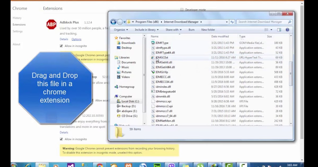Open the Organize dropdown menu
This screenshot has height=167, width=318.
[x=121, y=30]
